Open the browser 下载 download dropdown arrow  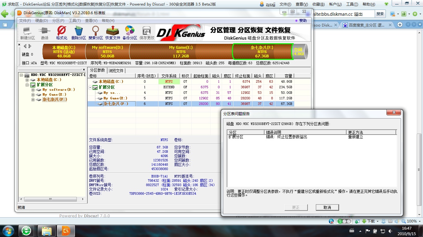[377, 221]
